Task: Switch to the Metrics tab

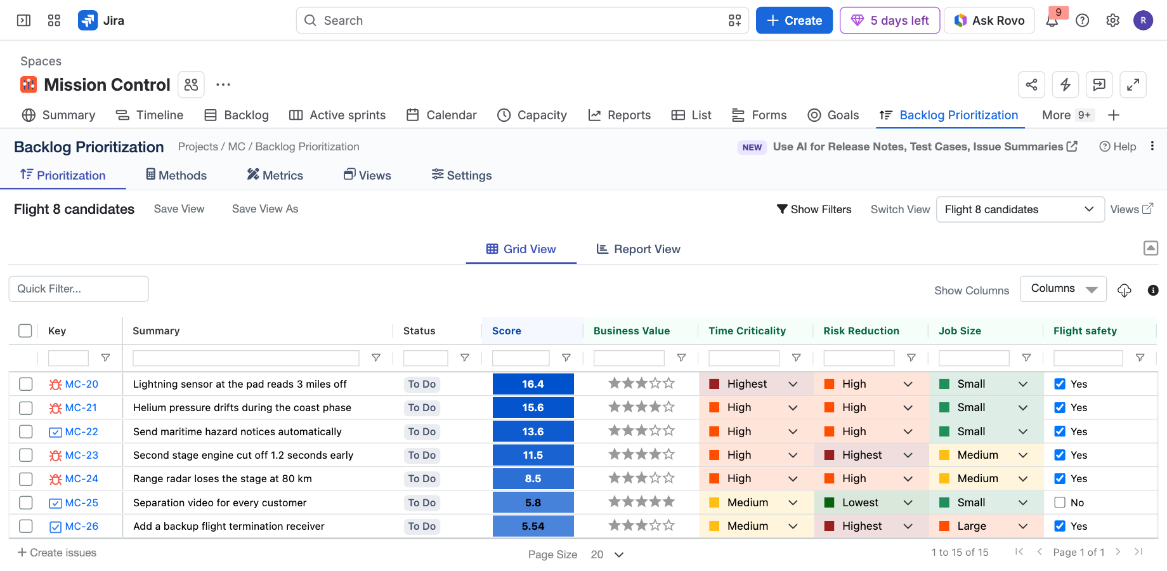Action: tap(275, 175)
